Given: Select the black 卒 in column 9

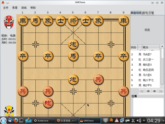Looking at the screenshot, I should [124, 56].
